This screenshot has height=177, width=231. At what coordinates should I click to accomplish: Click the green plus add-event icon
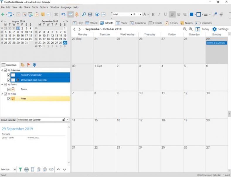[x=3, y=14]
